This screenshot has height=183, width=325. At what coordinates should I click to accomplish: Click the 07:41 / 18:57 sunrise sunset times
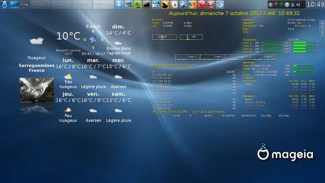coord(93,54)
